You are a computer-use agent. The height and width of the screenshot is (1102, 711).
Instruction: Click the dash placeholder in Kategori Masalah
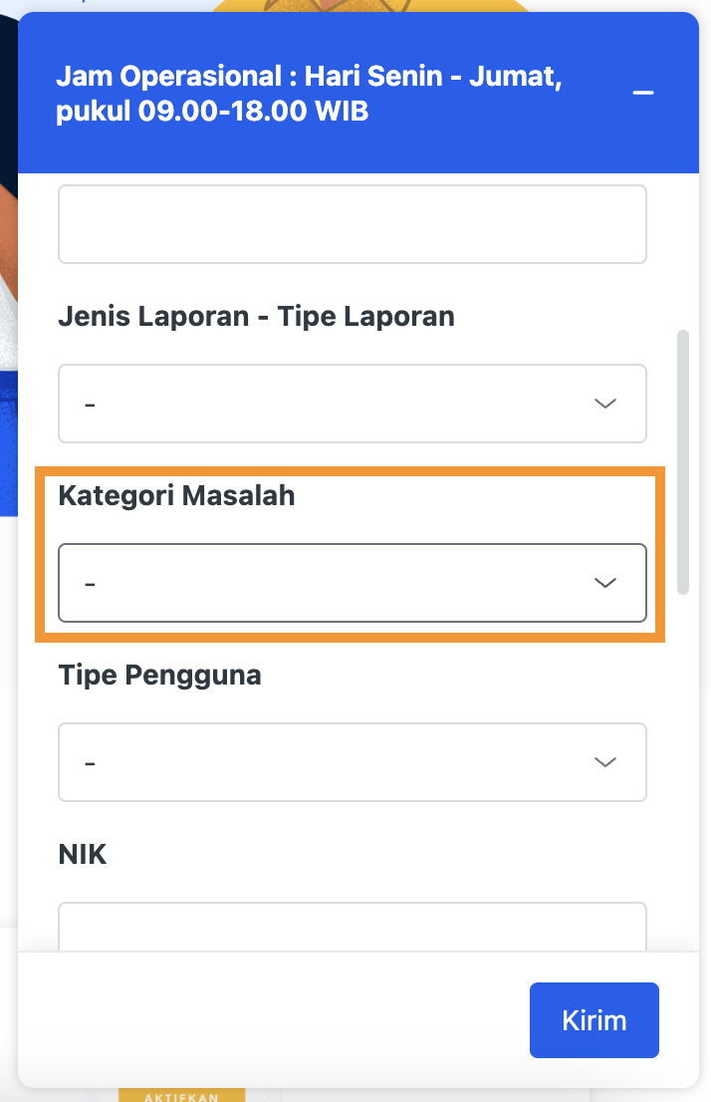click(x=90, y=584)
